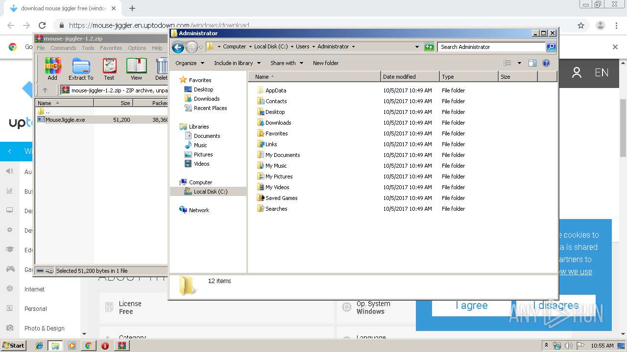Refresh the Explorer address bar location

click(x=429, y=47)
